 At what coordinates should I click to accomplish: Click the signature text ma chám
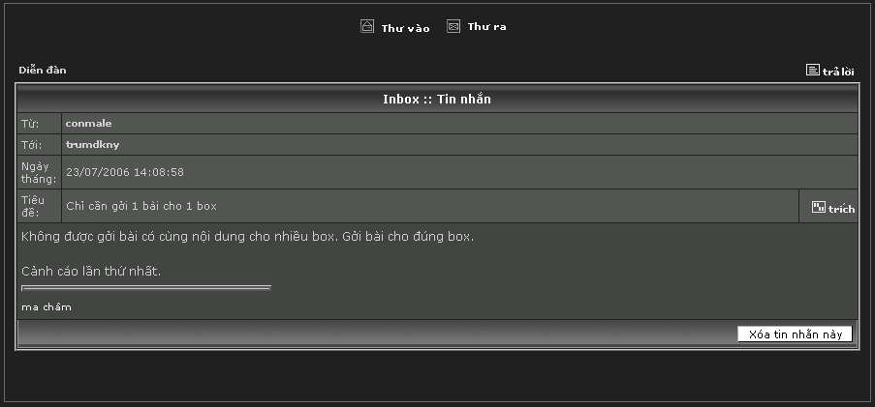47,307
